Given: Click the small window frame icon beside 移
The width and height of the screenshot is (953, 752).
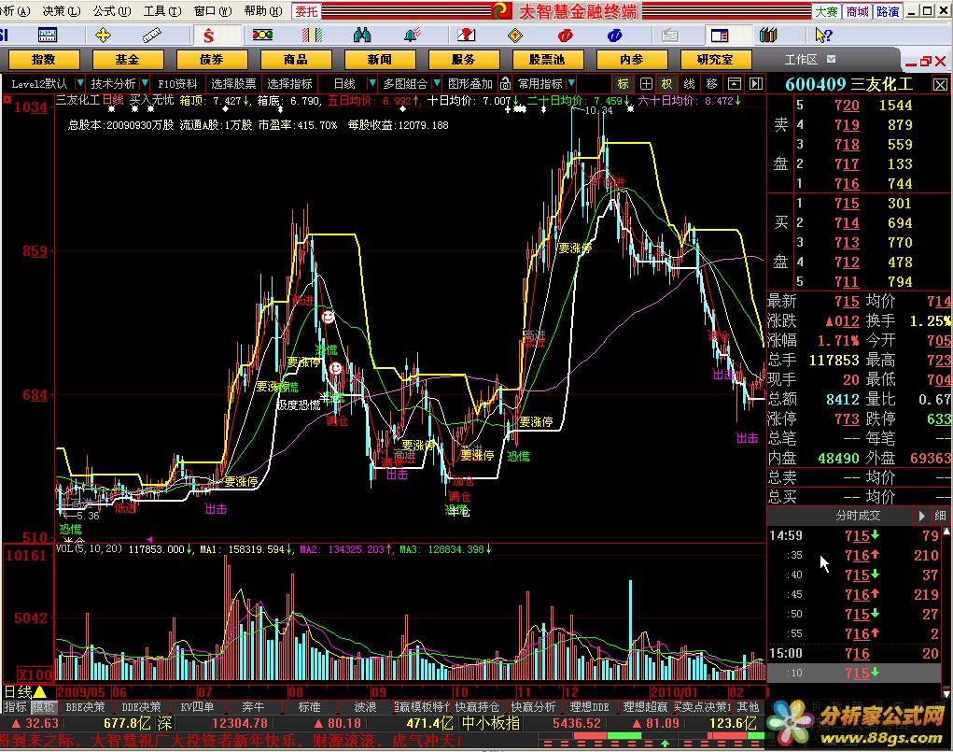Looking at the screenshot, I should coord(735,83).
